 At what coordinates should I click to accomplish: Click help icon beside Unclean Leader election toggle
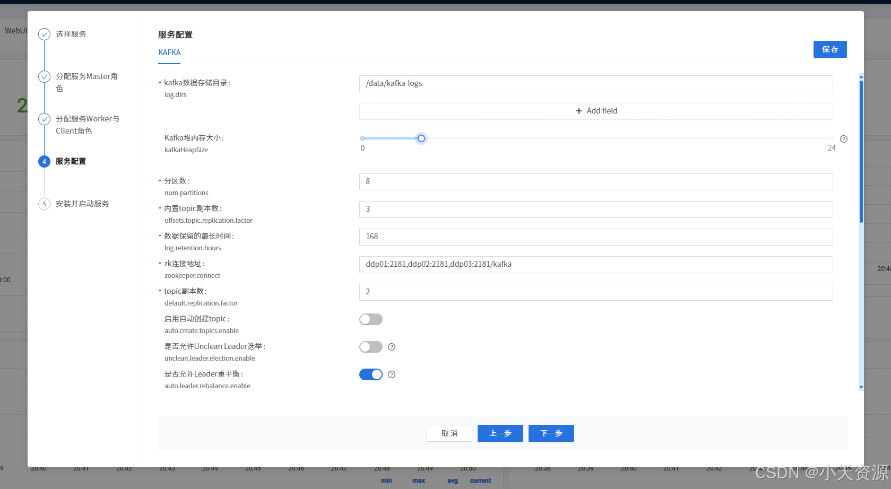pos(392,347)
